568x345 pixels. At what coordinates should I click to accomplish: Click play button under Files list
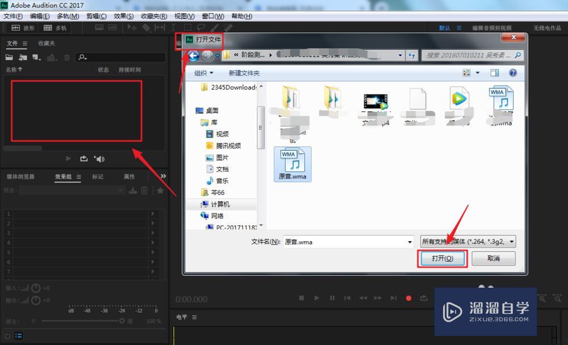(68, 158)
